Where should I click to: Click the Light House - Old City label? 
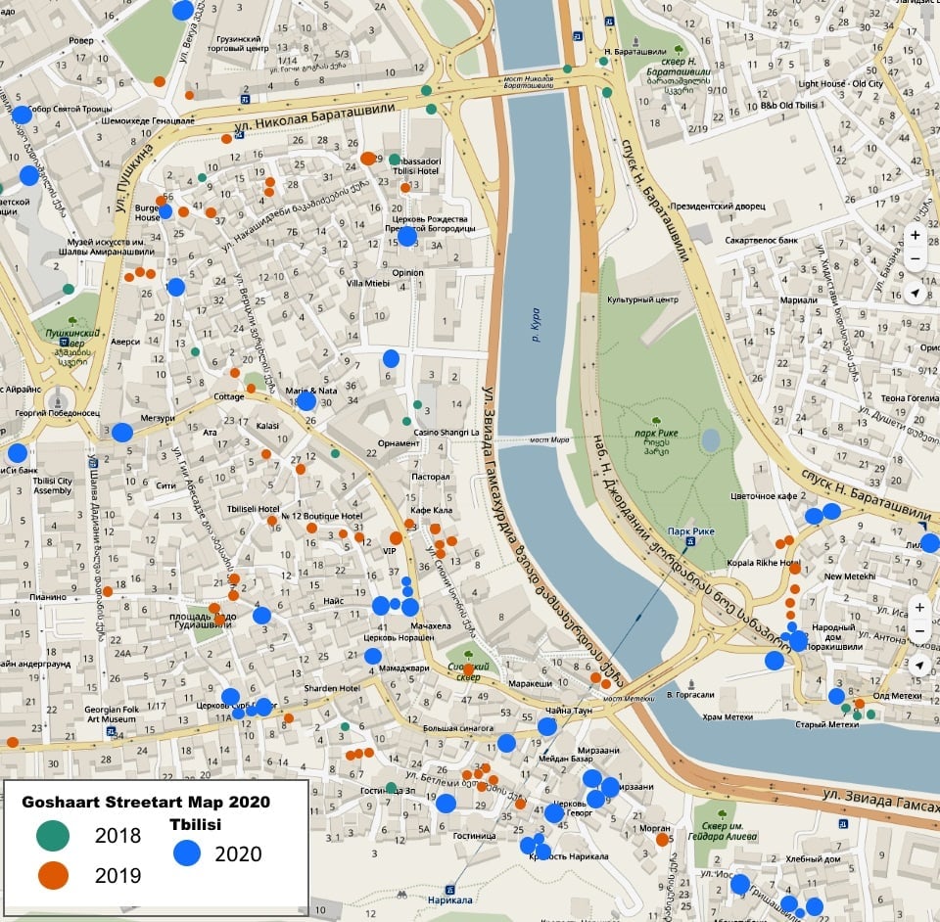[x=840, y=83]
